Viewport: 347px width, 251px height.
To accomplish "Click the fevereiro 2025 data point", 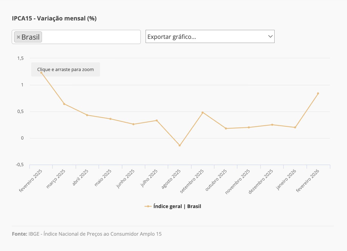I will [x=41, y=73].
